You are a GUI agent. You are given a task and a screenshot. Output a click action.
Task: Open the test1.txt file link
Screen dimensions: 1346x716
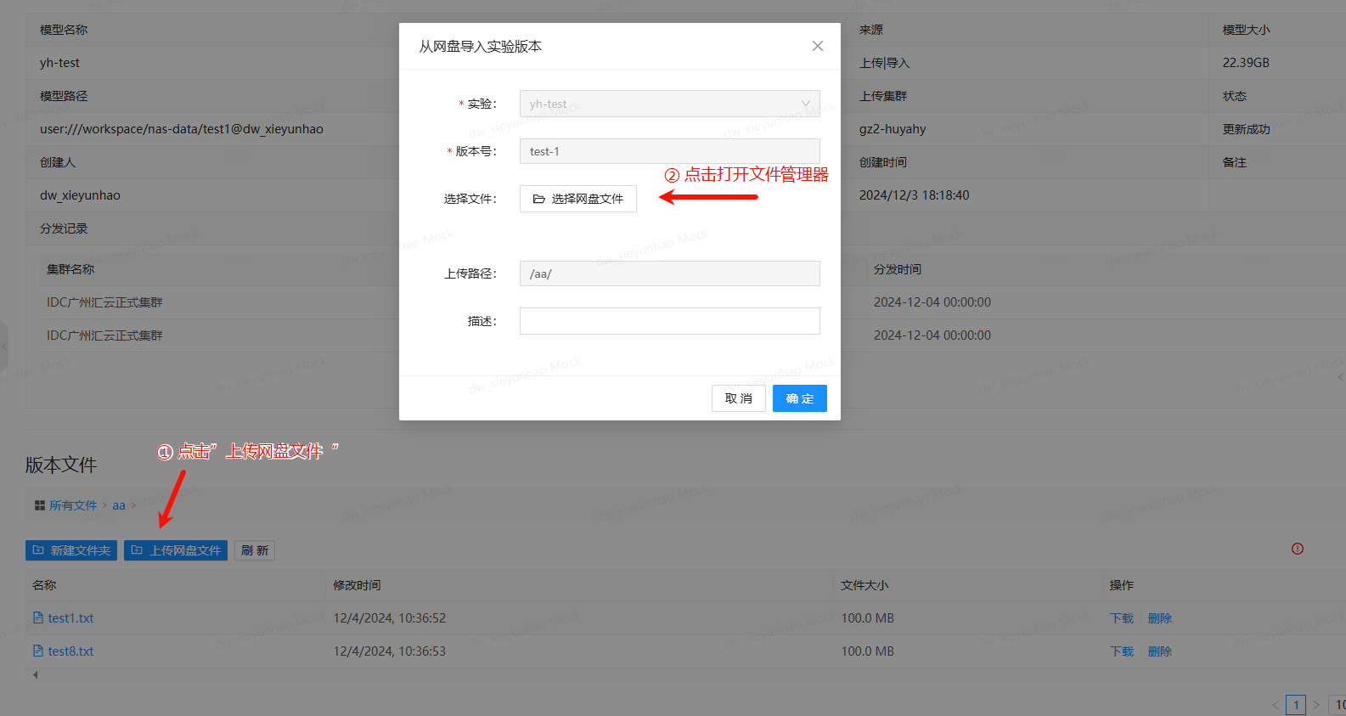[70, 618]
